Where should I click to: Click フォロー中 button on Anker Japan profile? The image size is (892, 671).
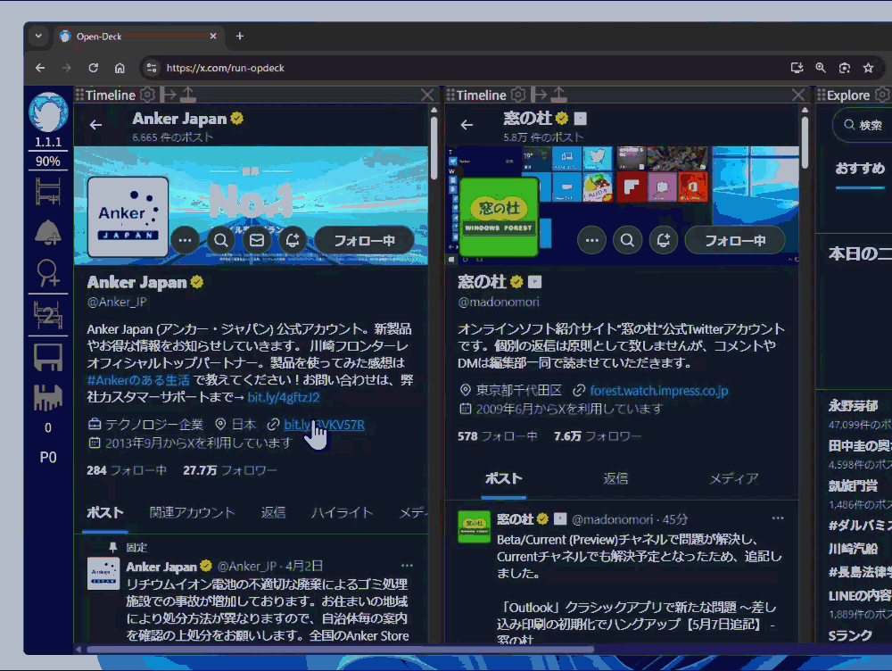364,240
